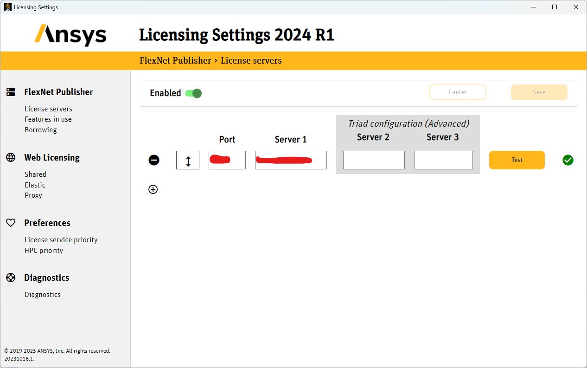Click the ANSYS copyright notice text
The image size is (587, 368).
[x=57, y=351]
